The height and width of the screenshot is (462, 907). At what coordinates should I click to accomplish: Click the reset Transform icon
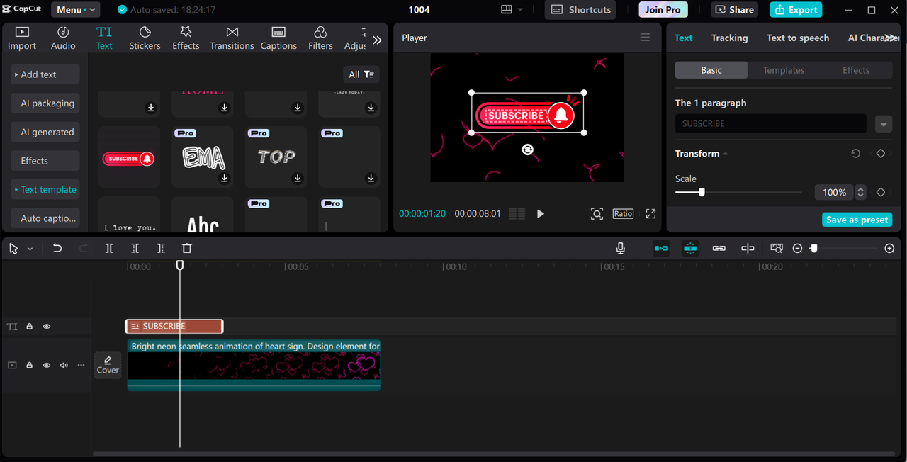click(855, 154)
